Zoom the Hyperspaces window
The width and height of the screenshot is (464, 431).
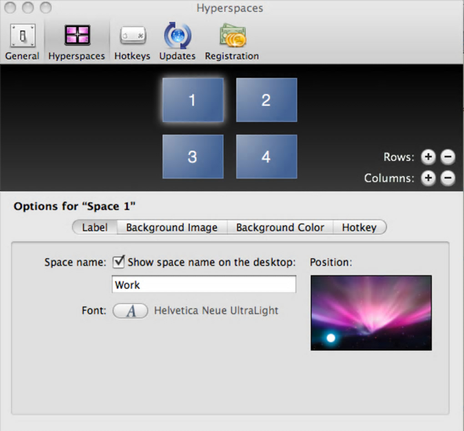(45, 8)
